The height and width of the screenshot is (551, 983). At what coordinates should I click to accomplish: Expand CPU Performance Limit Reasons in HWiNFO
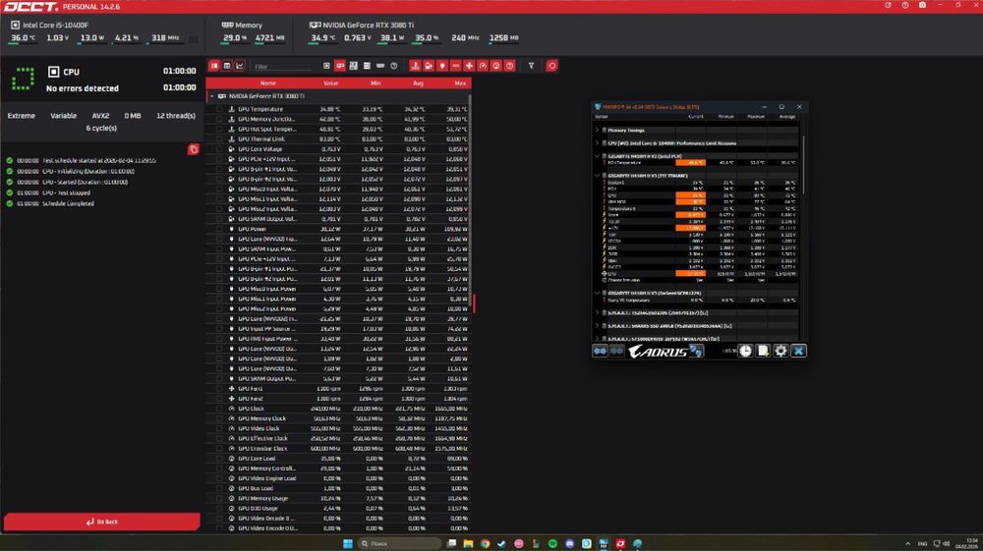click(597, 143)
